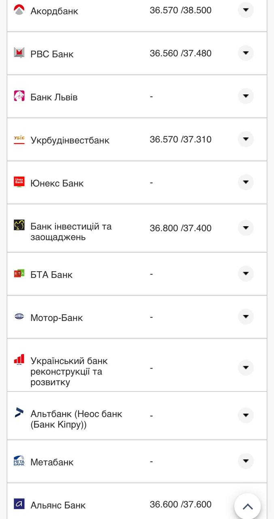The height and width of the screenshot is (519, 274).
Task: Click the Метабанк logo icon
Action: [x=19, y=461]
